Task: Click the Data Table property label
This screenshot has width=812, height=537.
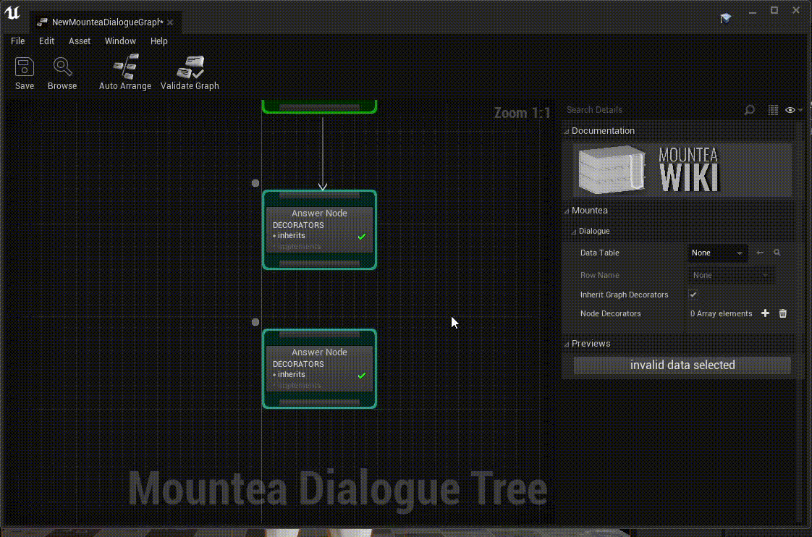Action: (x=600, y=253)
